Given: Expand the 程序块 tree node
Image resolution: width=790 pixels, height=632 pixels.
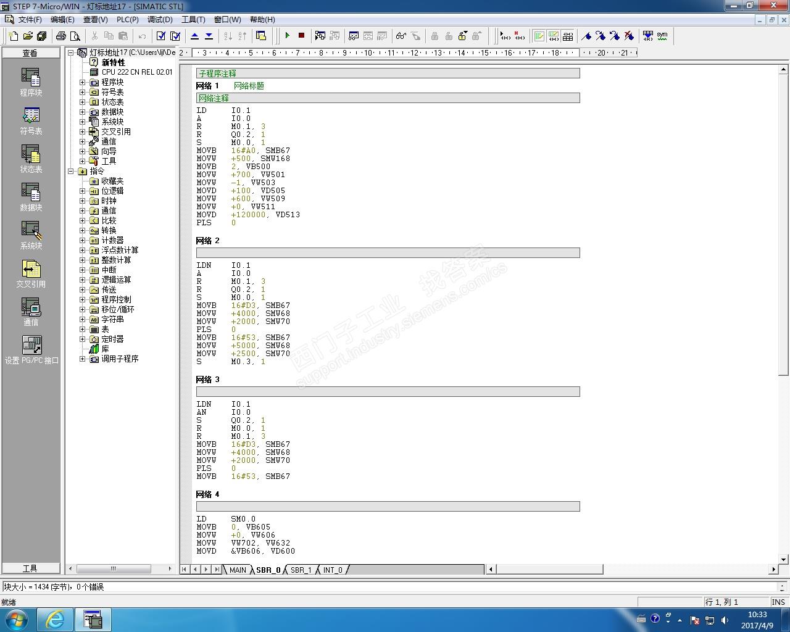Looking at the screenshot, I should click(x=83, y=82).
